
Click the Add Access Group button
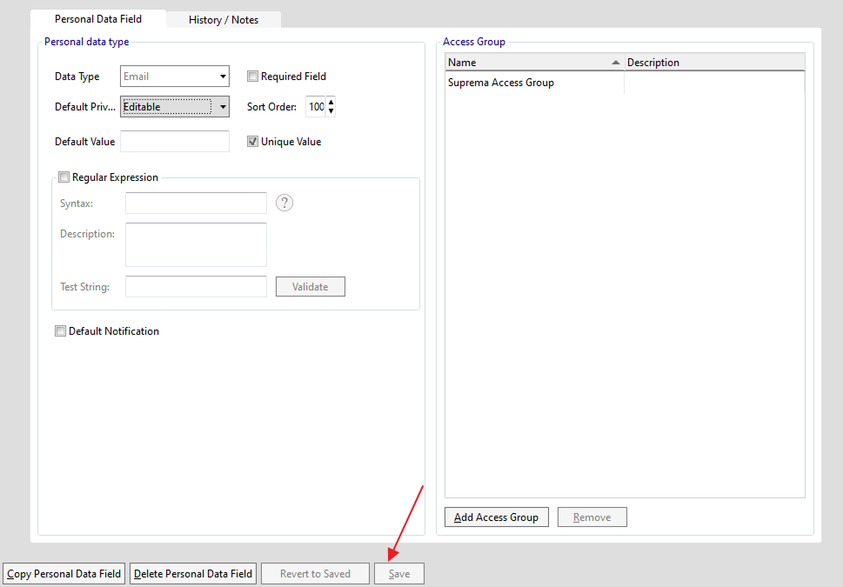[496, 517]
